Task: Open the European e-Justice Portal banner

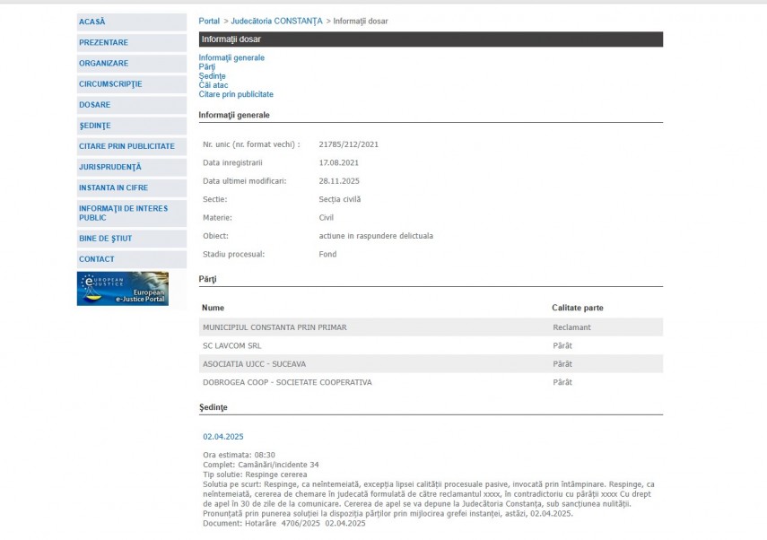Action: click(x=122, y=289)
